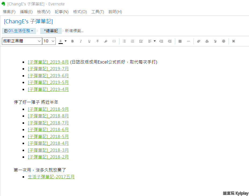Apply strikethrough formatting
This screenshot has height=196, width=249.
tap(97, 41)
